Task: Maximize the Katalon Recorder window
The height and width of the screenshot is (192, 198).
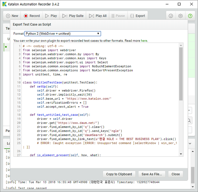Action: (179, 4)
